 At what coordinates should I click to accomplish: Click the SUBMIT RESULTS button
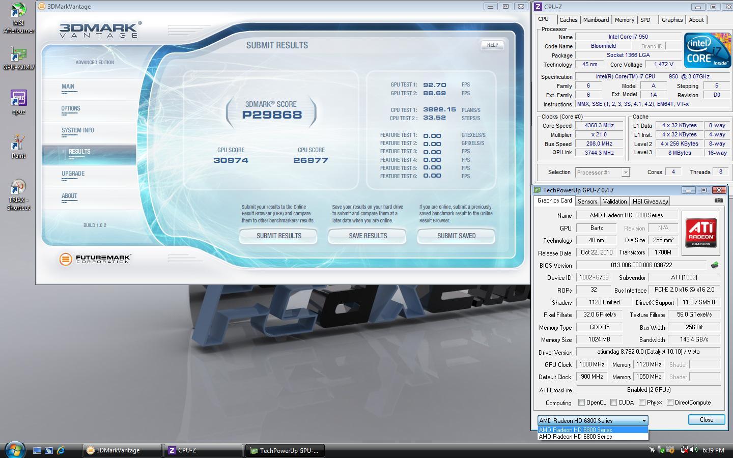(x=278, y=236)
